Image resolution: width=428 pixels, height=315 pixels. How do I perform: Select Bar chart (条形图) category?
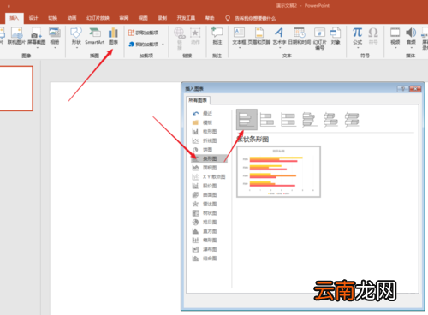209,158
